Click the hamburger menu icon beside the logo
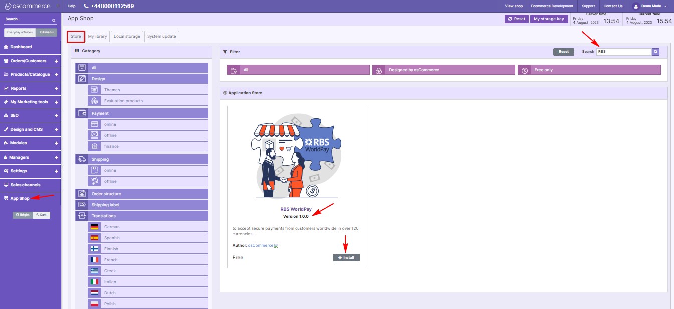674x309 pixels. click(57, 6)
